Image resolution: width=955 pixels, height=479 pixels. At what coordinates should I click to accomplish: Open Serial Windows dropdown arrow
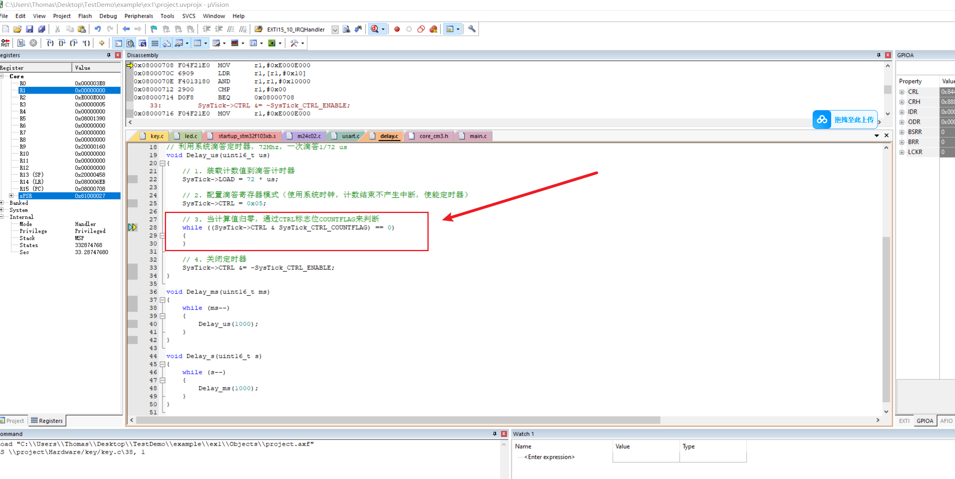click(224, 43)
